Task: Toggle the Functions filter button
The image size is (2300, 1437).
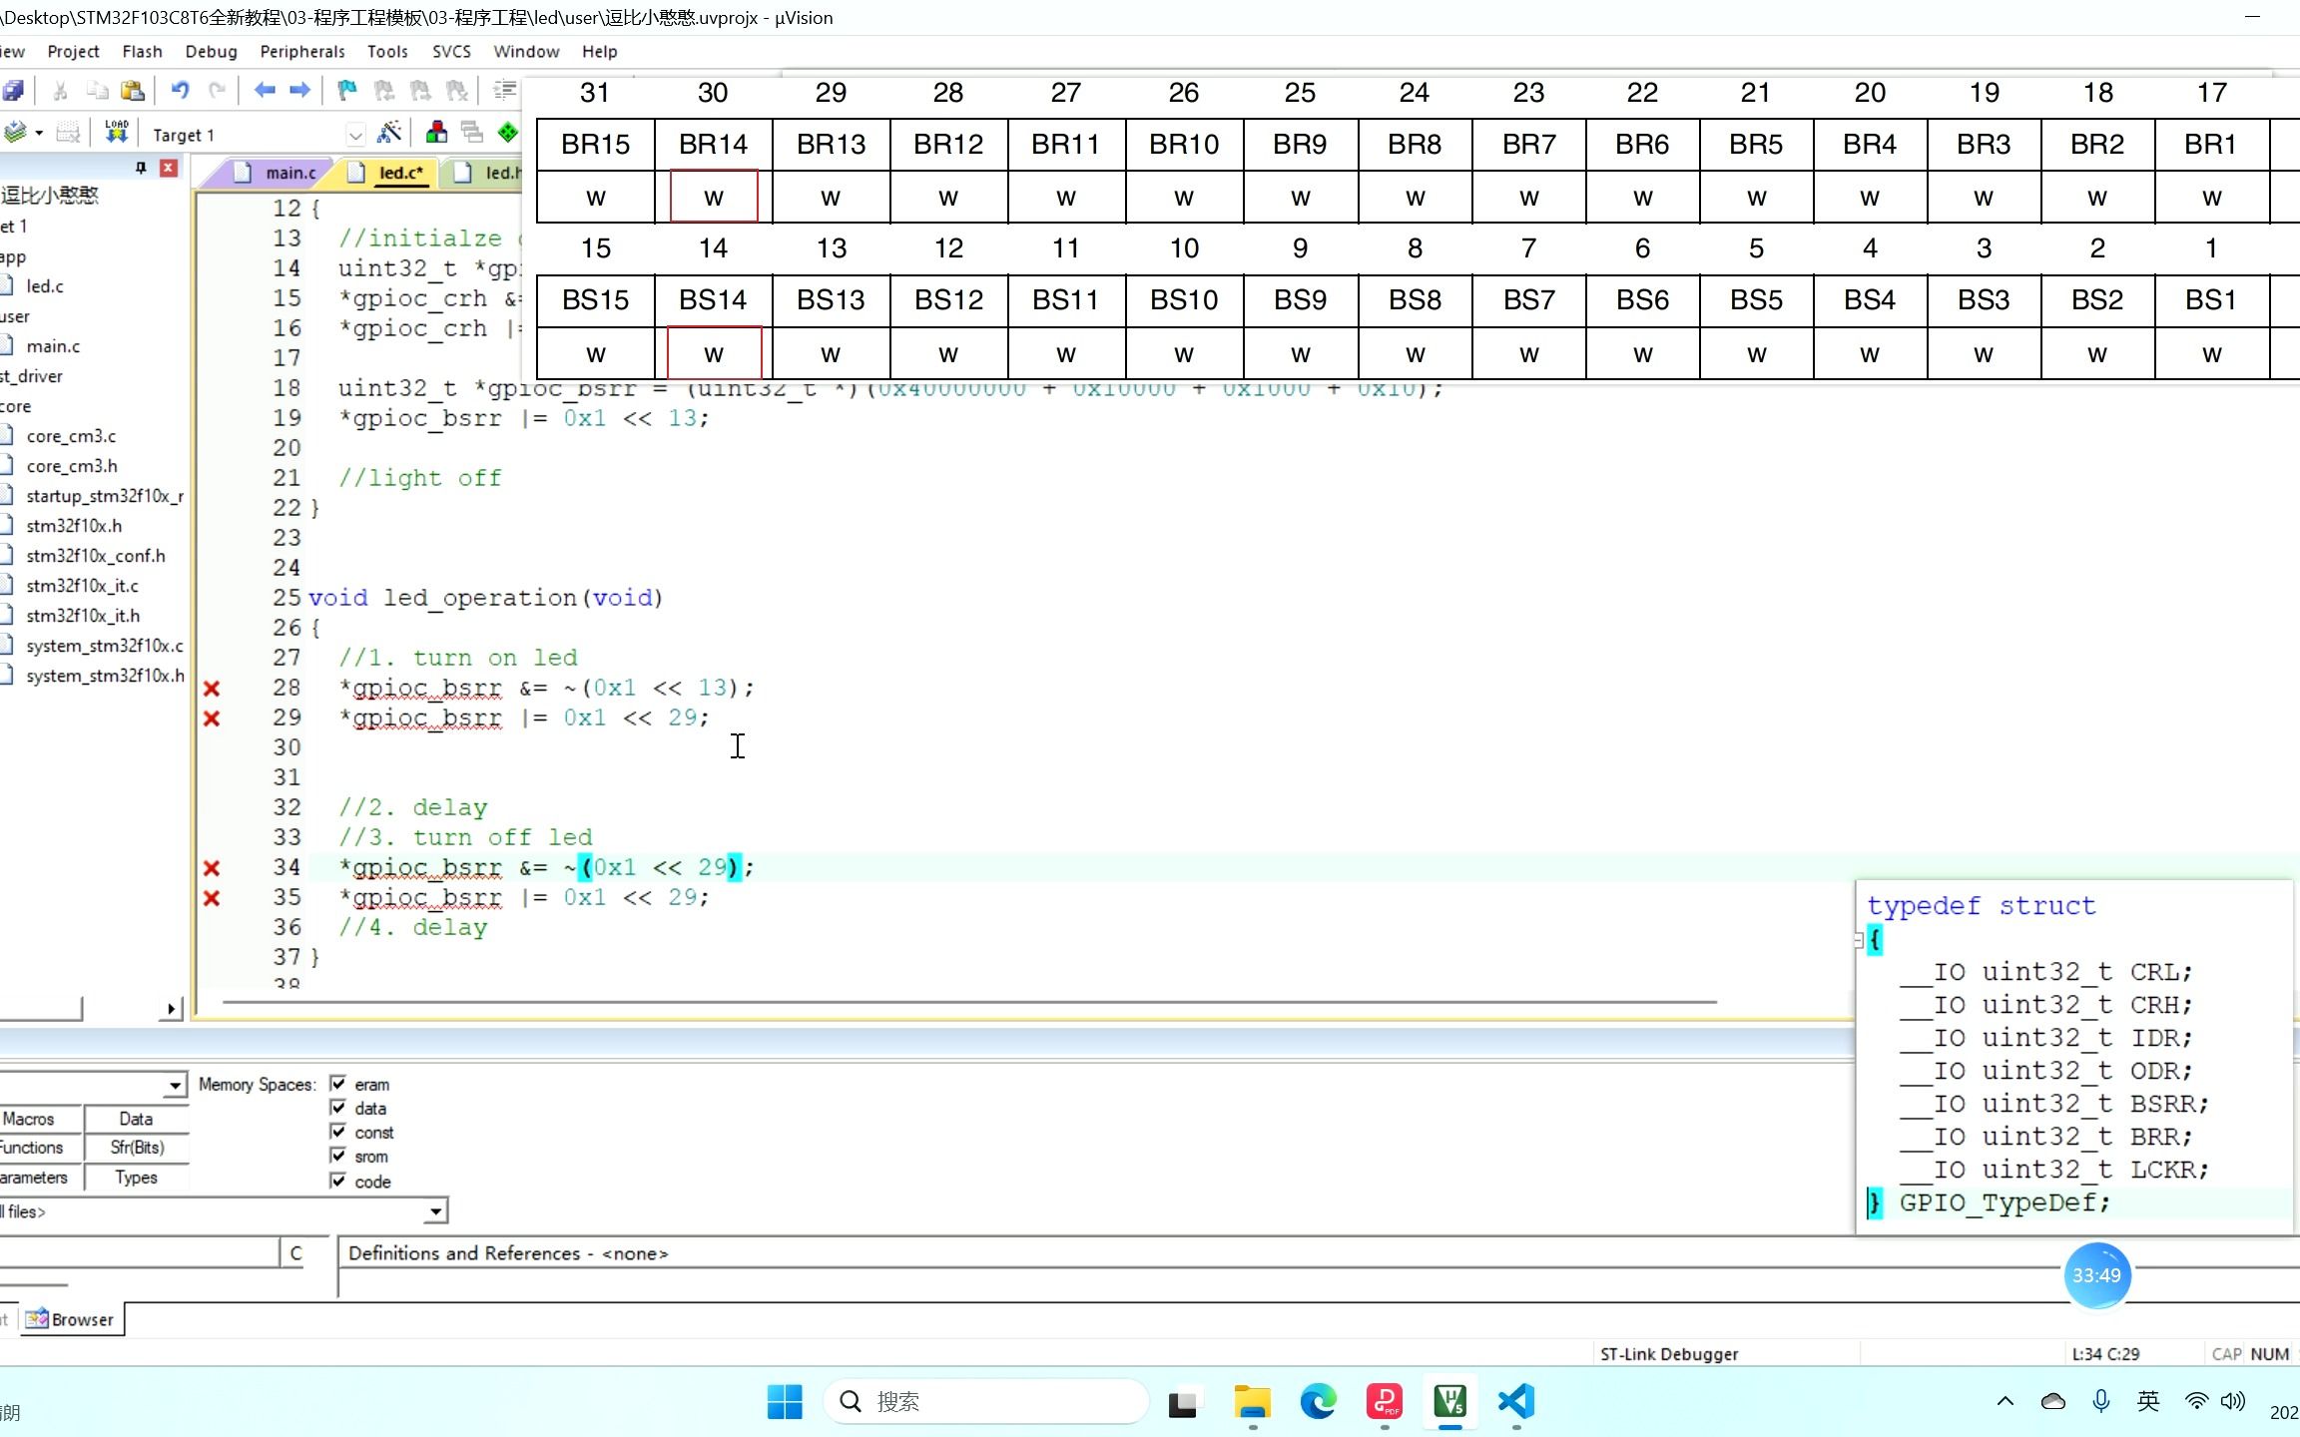Action: click(40, 1148)
